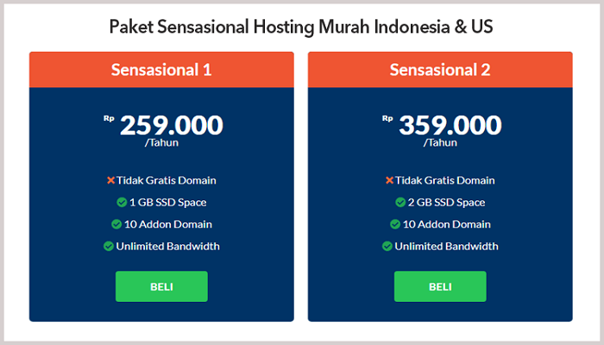Click check icon for Sensasional 2 Addon Domain

click(394, 224)
